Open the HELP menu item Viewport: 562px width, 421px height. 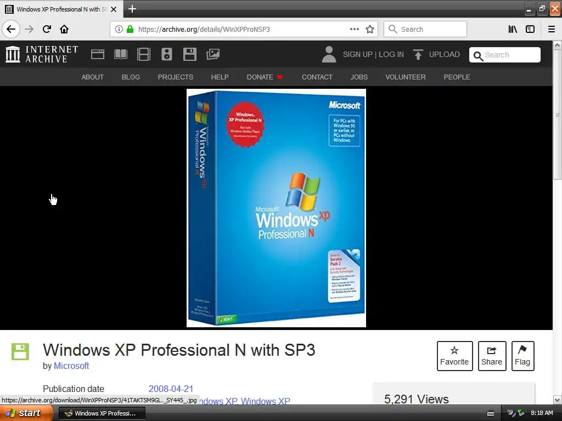pos(220,77)
